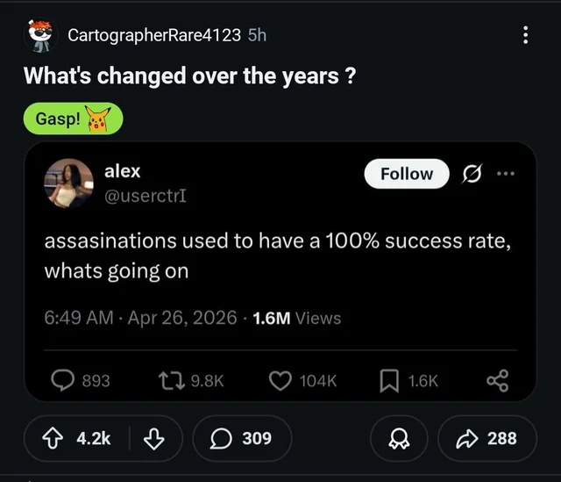Viewport: 561px width, 482px height.
Task: Select the Gasp! post flair tag
Action: pyautogui.click(x=73, y=119)
